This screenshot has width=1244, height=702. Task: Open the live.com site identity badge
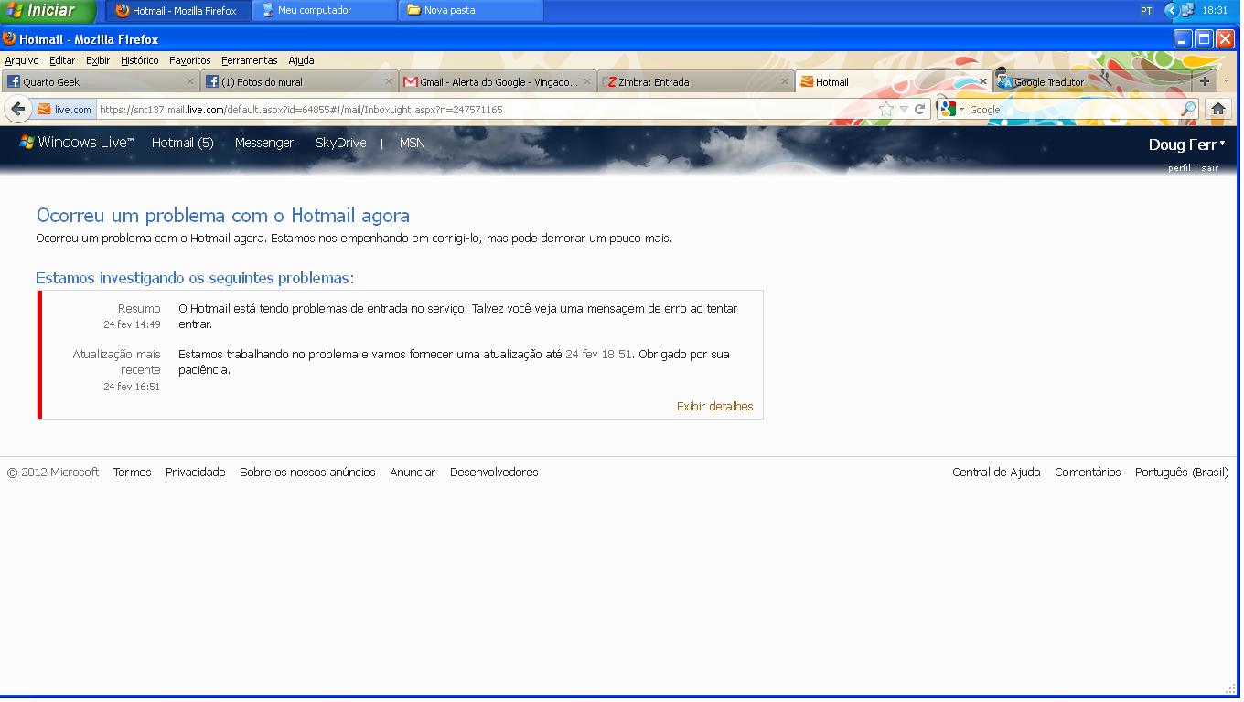pos(65,110)
